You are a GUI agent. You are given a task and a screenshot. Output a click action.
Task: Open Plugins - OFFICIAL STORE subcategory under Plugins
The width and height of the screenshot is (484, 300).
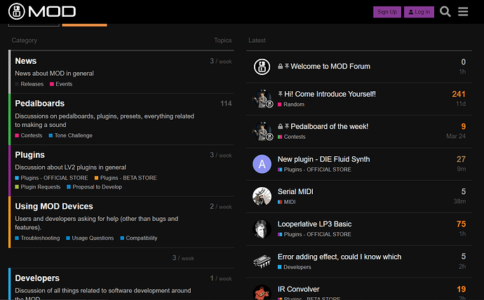(x=51, y=178)
